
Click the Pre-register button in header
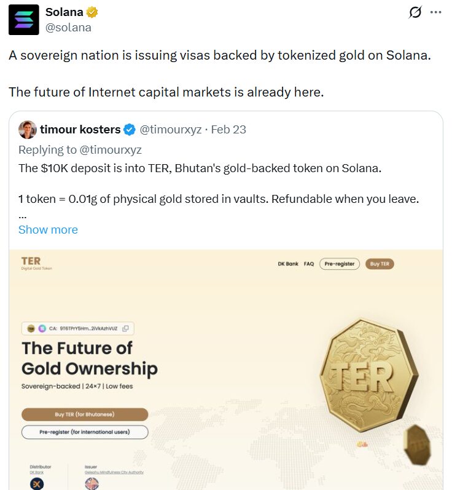coord(340,264)
